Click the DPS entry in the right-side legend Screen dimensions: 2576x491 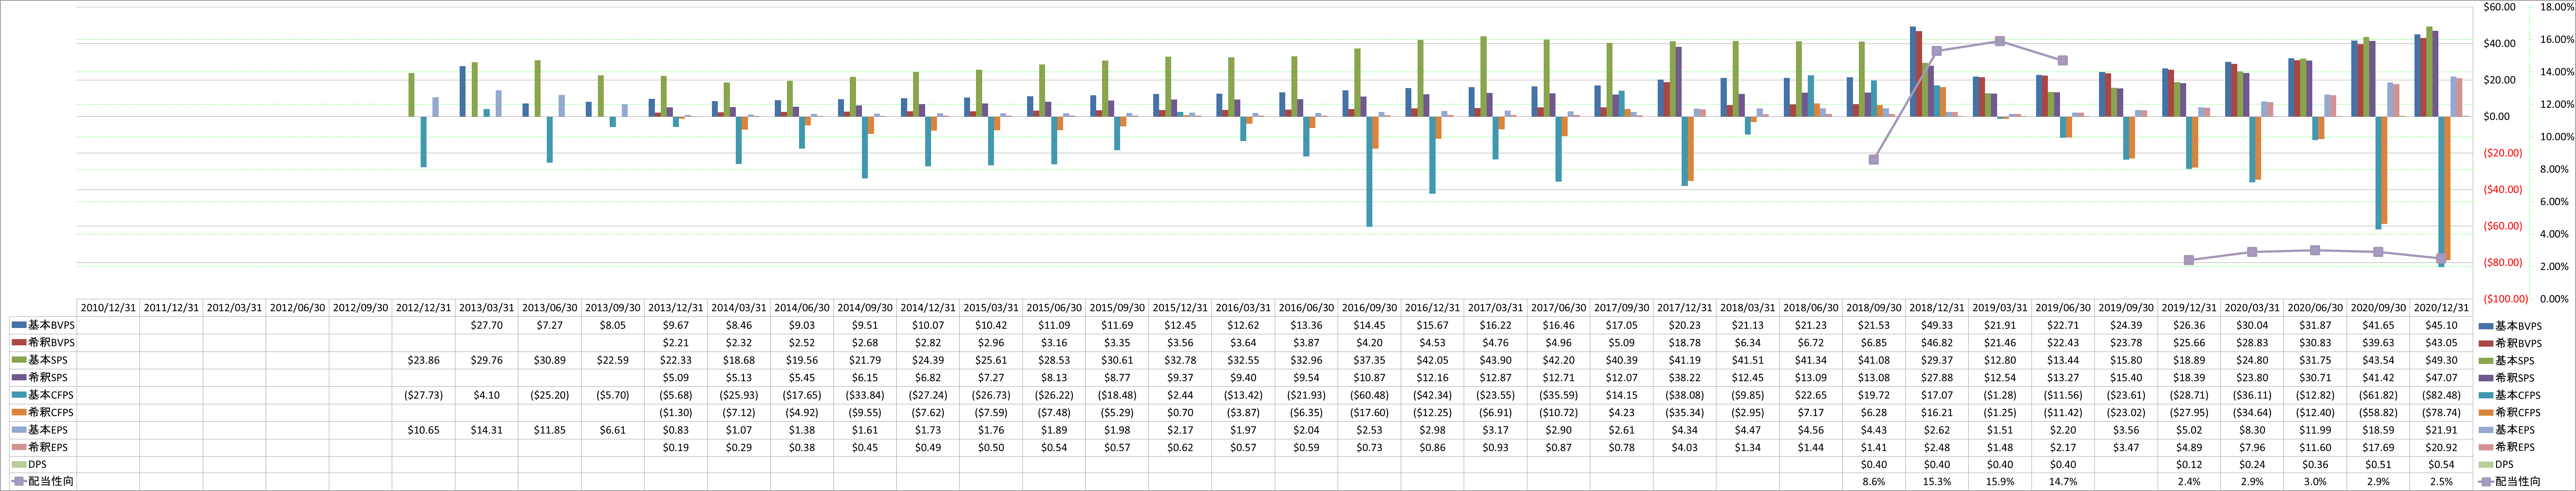pyautogui.click(x=2496, y=464)
